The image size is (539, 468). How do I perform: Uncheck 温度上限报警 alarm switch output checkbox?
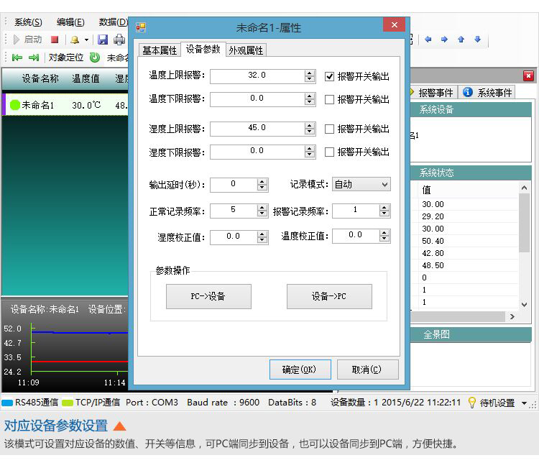tap(329, 76)
